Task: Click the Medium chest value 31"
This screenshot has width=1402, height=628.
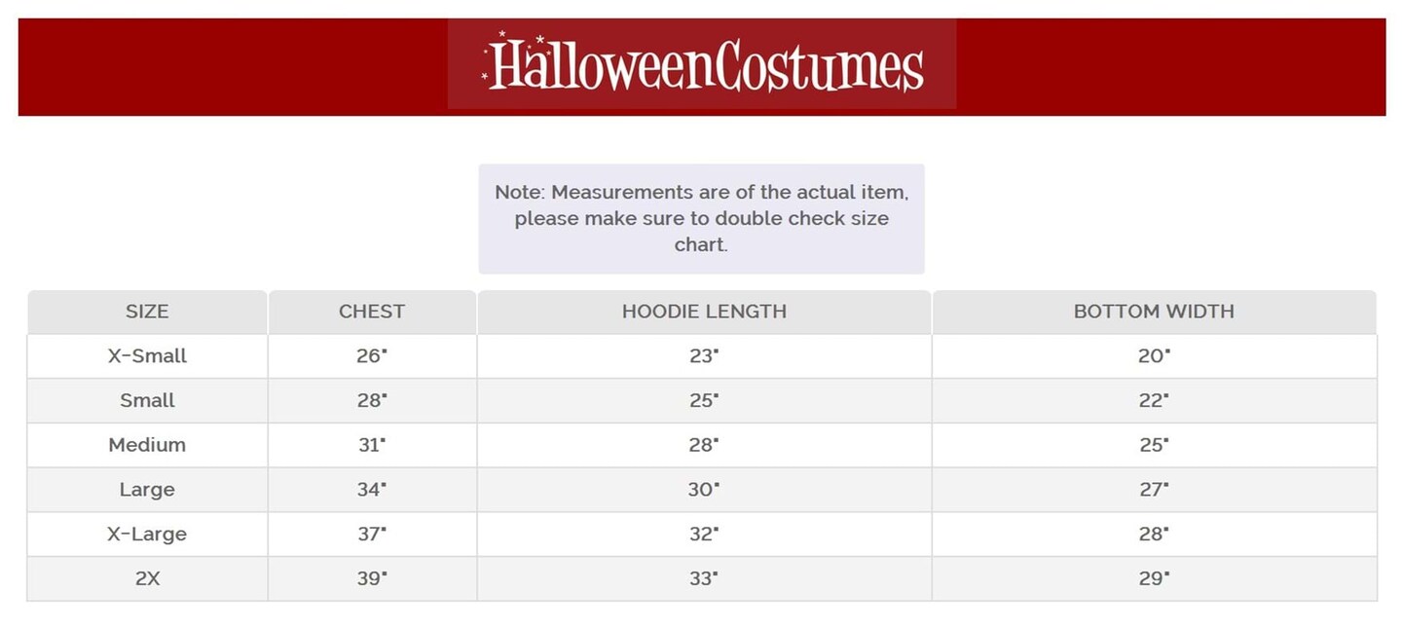Action: point(372,445)
